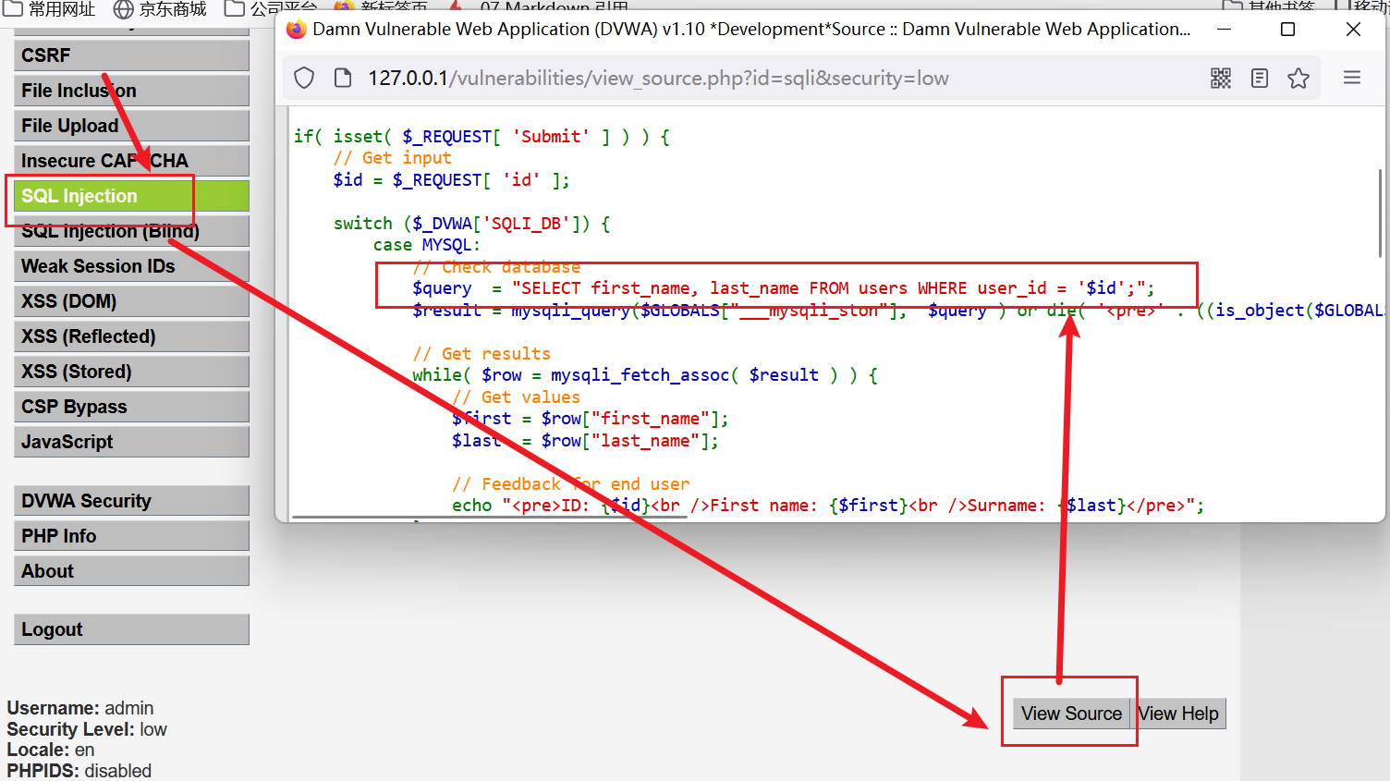Click the URL address field of the popup
Image resolution: width=1390 pixels, height=781 pixels.
tap(658, 79)
